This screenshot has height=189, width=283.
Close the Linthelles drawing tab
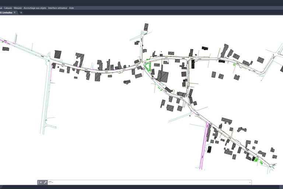point(15,13)
